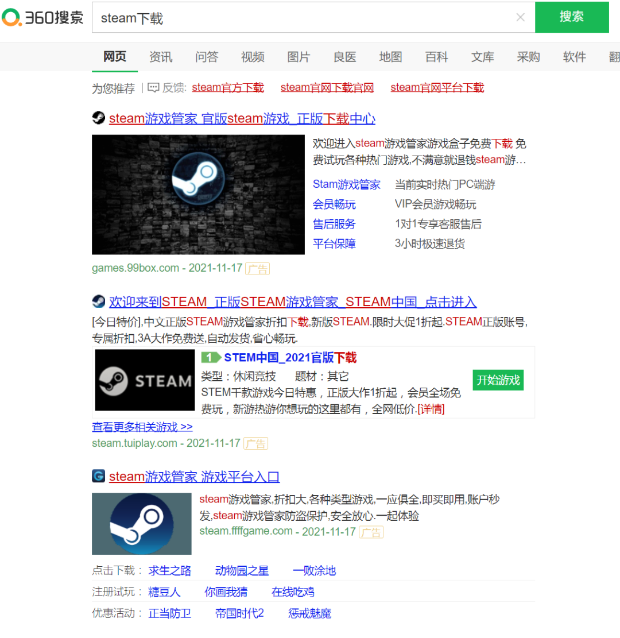Open the 地图 tab
Viewport: 620px width, 638px height.
[390, 56]
